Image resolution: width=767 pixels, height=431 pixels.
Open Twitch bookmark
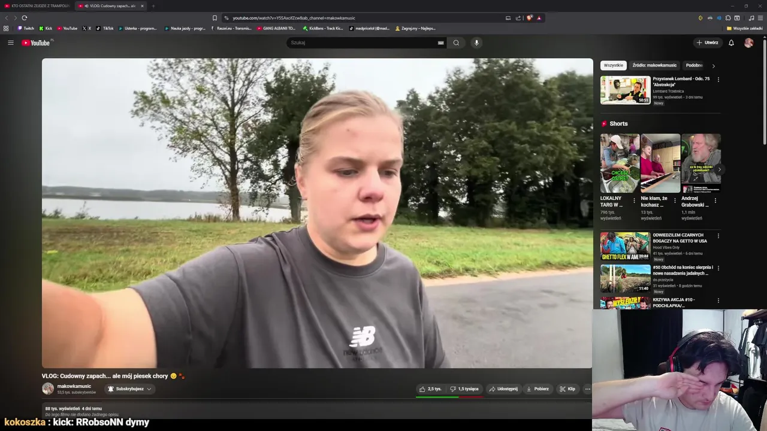(x=26, y=28)
